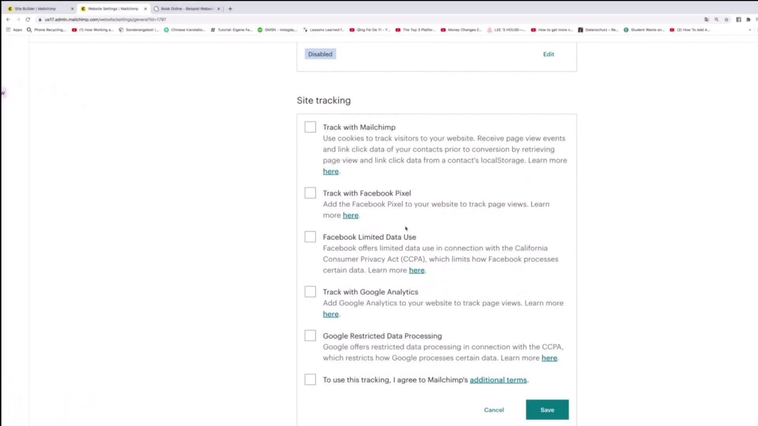758x426 pixels.
Task: Agree to Mailchimp's additional terms checkbox
Action: pyautogui.click(x=310, y=379)
